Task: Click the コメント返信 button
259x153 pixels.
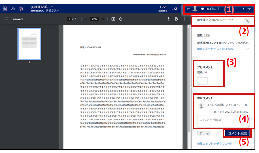Action: click(x=237, y=133)
